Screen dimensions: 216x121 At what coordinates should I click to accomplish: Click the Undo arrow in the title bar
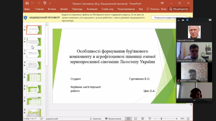(33, 3)
